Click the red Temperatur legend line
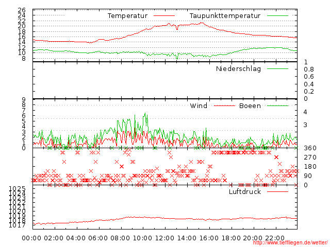The image size is (330, 247). [x=164, y=15]
